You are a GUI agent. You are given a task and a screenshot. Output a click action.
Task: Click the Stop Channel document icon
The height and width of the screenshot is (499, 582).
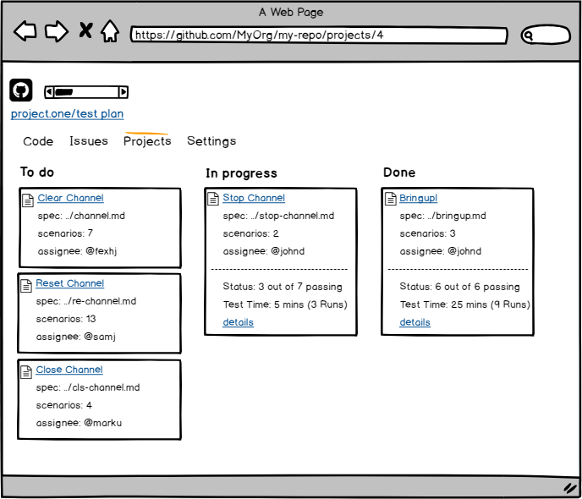point(213,199)
